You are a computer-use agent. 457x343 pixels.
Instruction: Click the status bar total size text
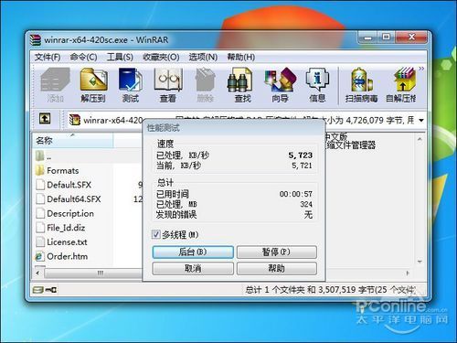coord(331,289)
